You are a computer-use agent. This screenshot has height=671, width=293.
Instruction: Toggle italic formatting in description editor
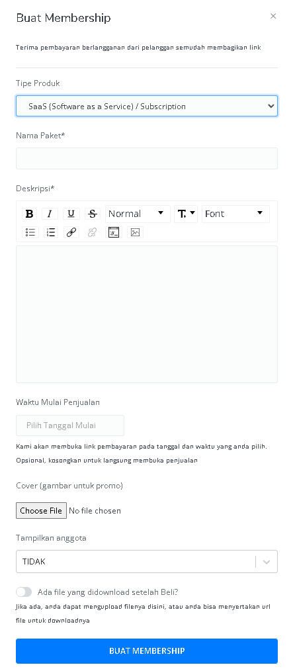50,214
